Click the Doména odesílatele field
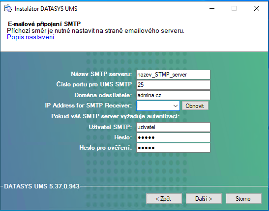The height and width of the screenshot is (211, 269). [x=173, y=95]
